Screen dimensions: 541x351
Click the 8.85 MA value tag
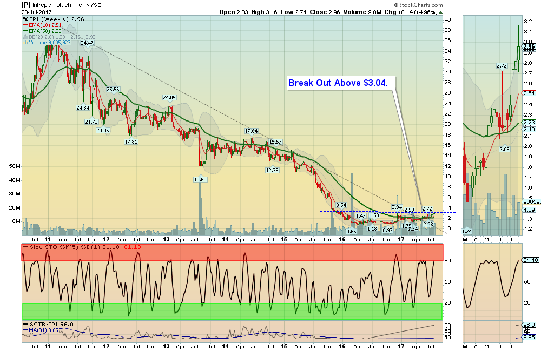529,337
